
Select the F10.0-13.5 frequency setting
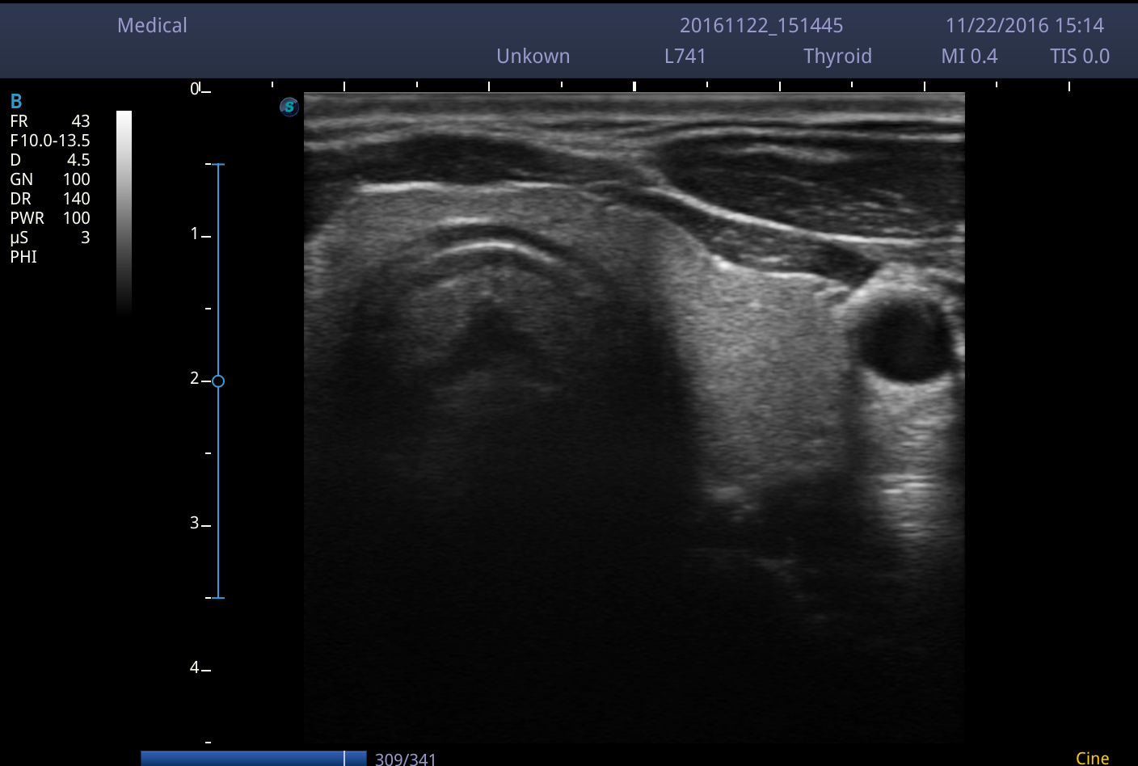tap(50, 141)
